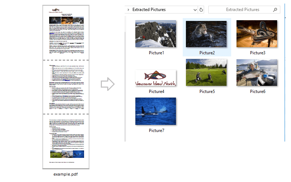Click the refresh icon beside the address bar
The height and width of the screenshot is (182, 291).
coord(201,10)
